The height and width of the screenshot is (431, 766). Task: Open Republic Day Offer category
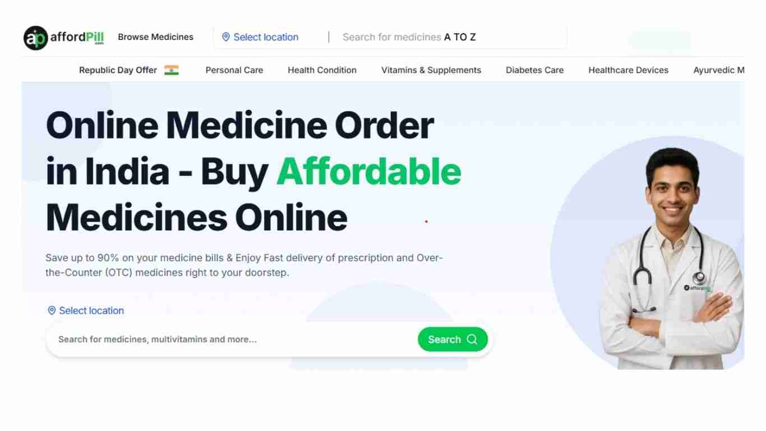click(x=118, y=70)
